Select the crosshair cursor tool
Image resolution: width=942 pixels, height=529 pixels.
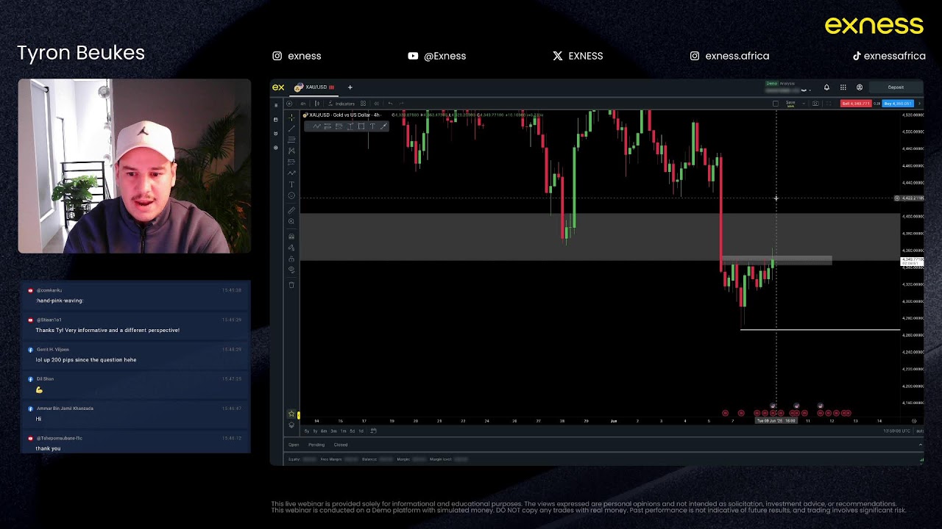[x=291, y=118]
